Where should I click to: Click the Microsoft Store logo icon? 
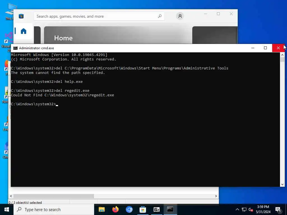[x=21, y=16]
